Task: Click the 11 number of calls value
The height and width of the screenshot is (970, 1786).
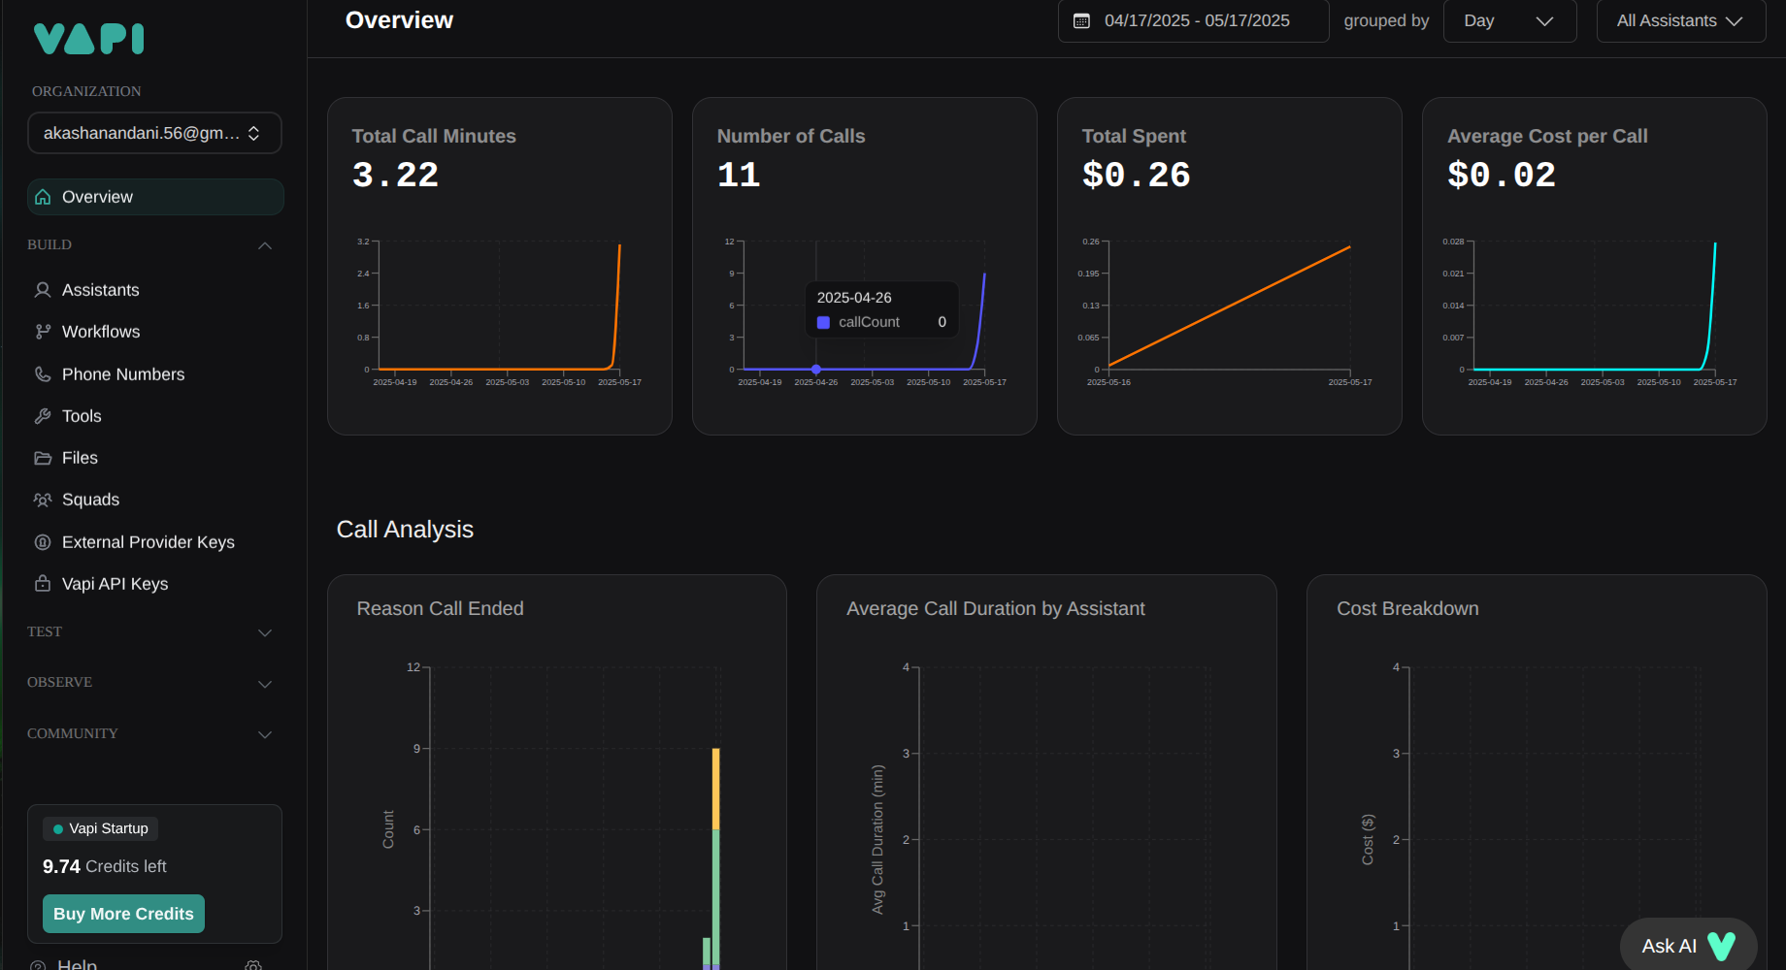Action: click(739, 176)
